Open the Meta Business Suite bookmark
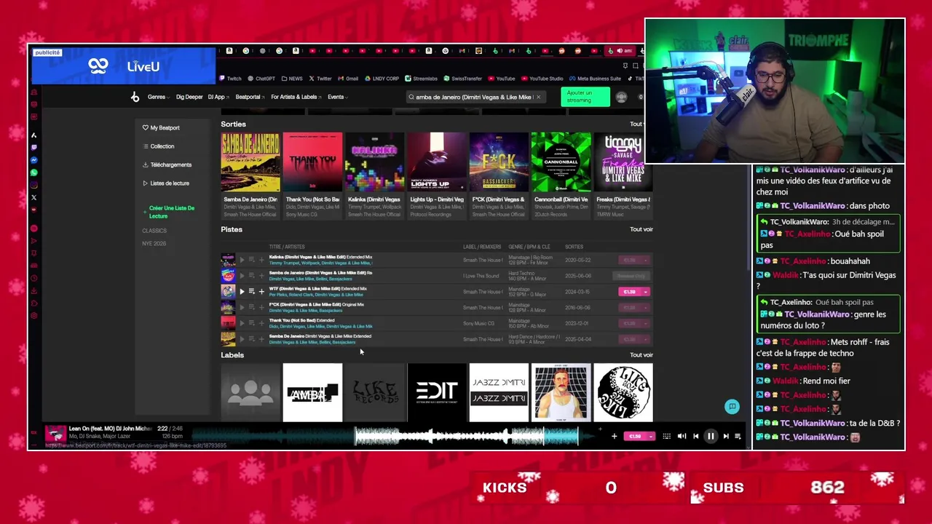The width and height of the screenshot is (932, 524). [596, 79]
